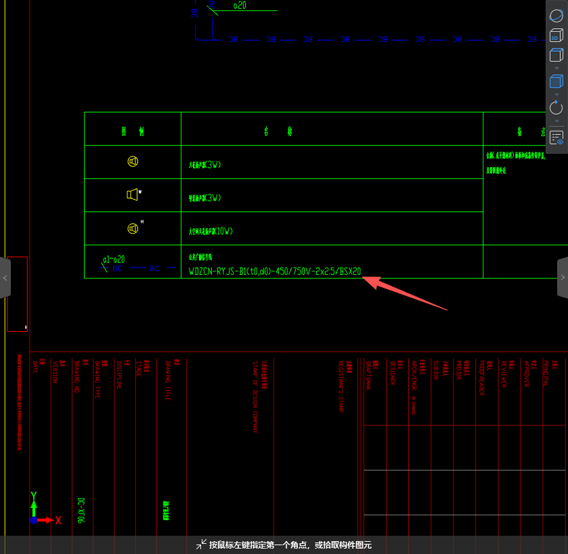The width and height of the screenshot is (568, 554).
Task: Expand the left side panel handle
Action: [x=5, y=278]
